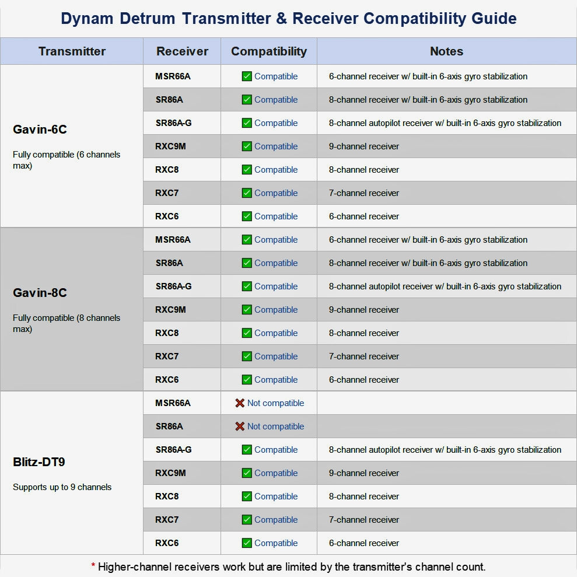Image resolution: width=577 pixels, height=577 pixels.
Task: Click the Gavin-8C transmitter name
Action: click(40, 293)
